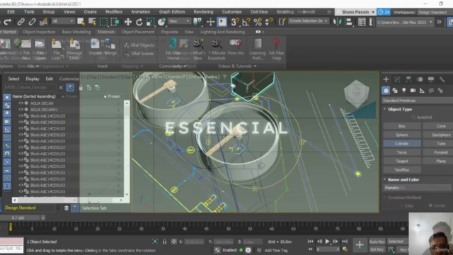Expand the Videos & Tutorials ribbon group
The height and width of the screenshot is (255, 453).
point(237,66)
